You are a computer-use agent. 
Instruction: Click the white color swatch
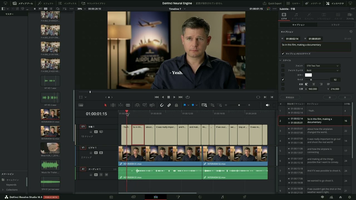tap(308, 75)
